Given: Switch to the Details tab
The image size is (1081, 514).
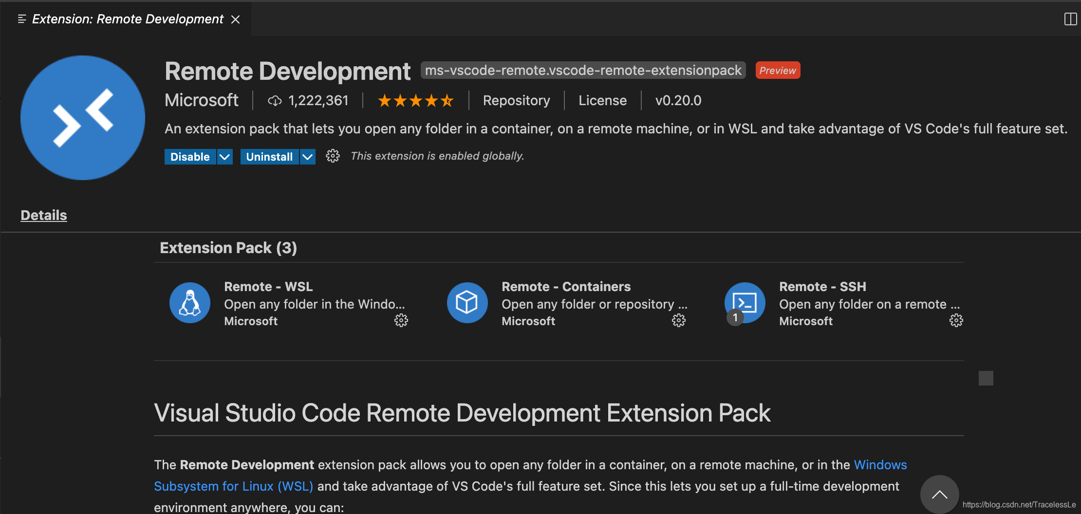Looking at the screenshot, I should pos(44,215).
